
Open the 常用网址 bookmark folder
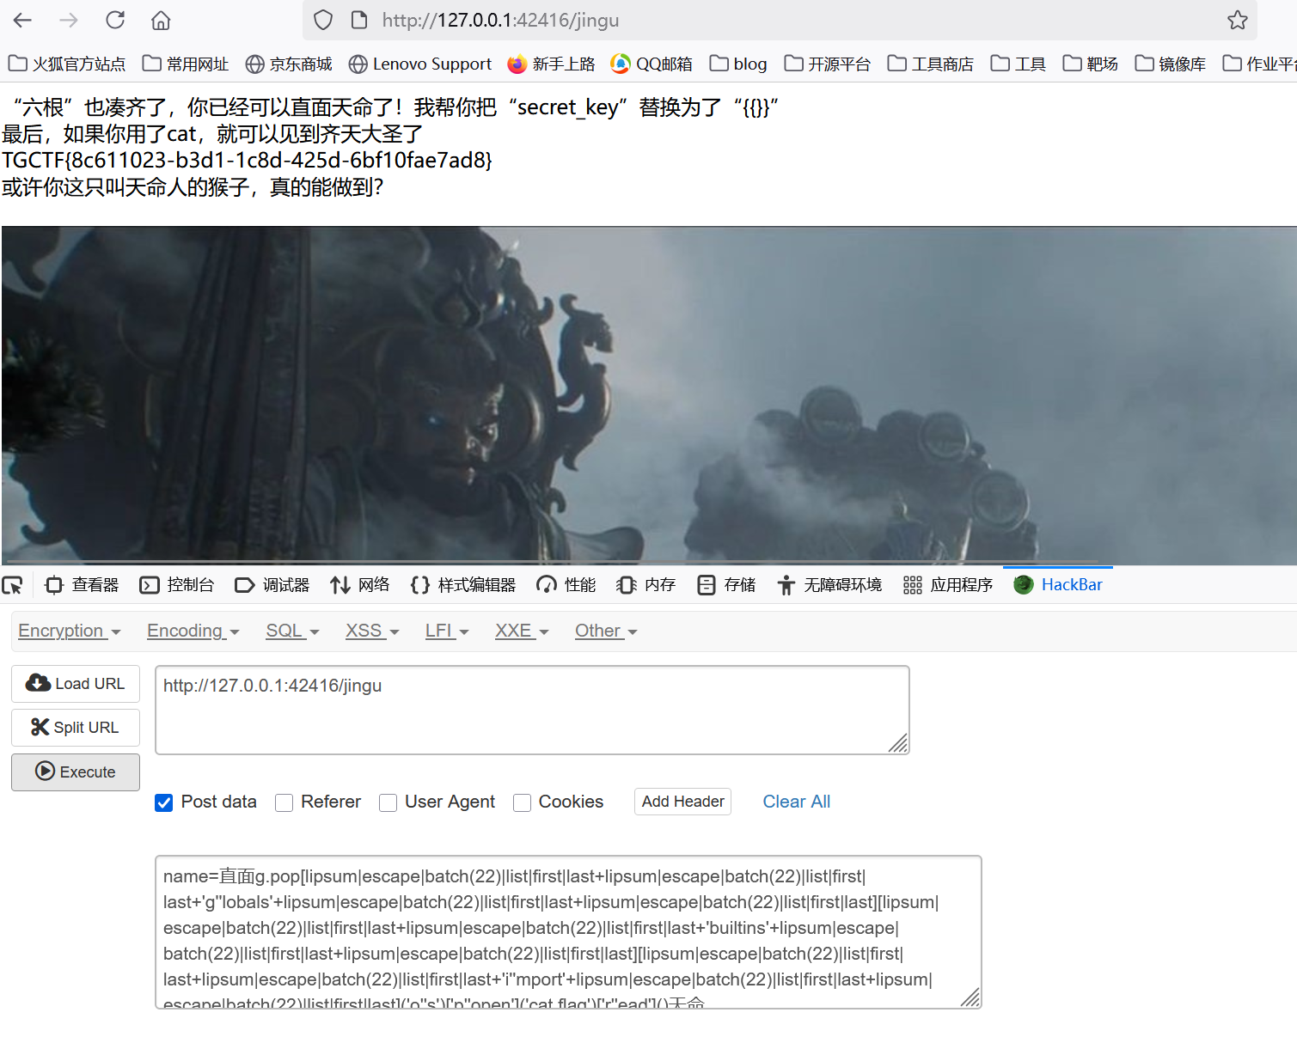[186, 64]
